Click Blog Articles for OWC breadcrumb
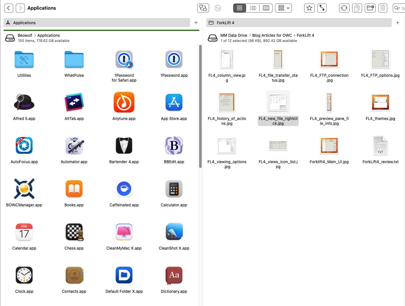This screenshot has width=405, height=306. click(272, 35)
